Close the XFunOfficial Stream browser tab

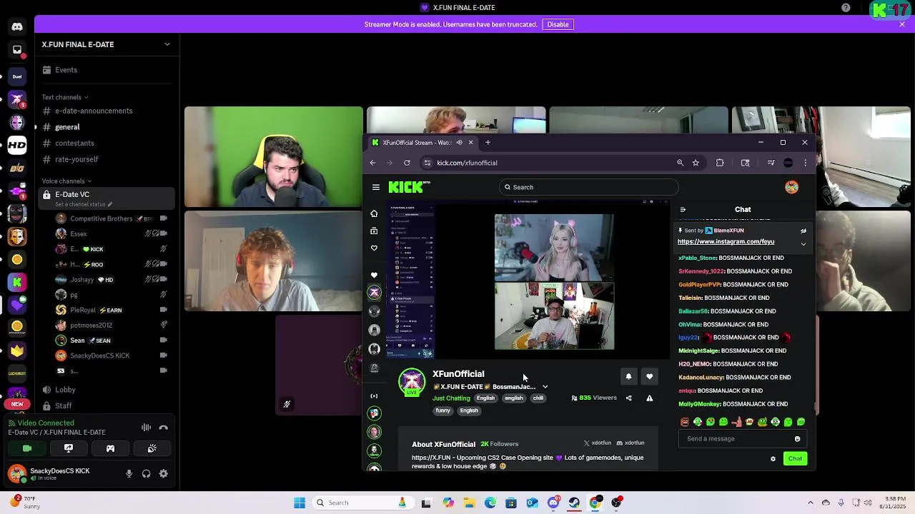470,143
